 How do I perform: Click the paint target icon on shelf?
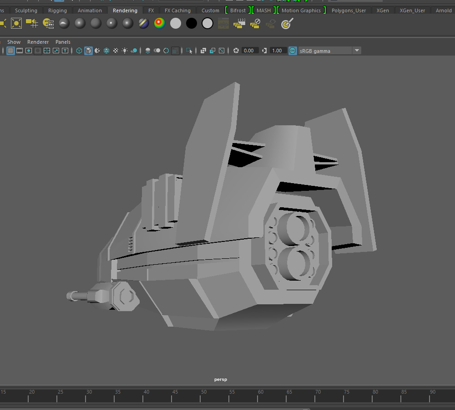click(287, 24)
